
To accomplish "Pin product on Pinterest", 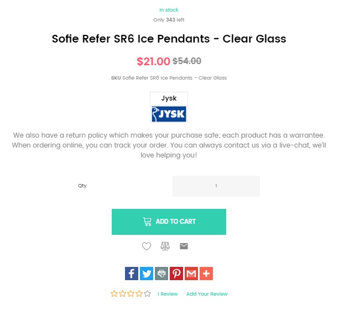I will coord(176,274).
